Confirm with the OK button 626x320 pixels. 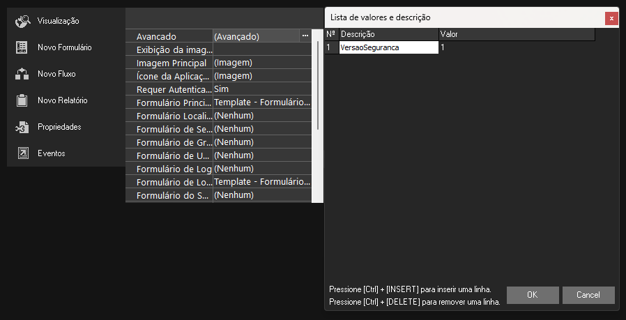(533, 295)
